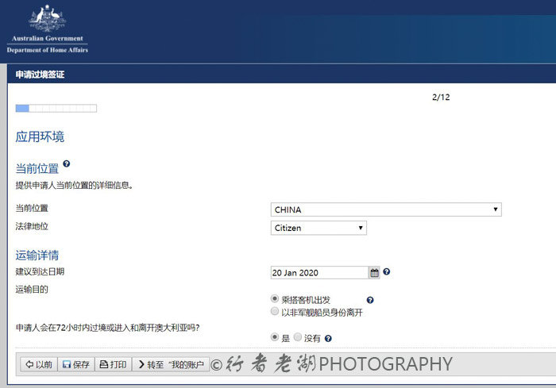Click the 运输目的 label
Image resolution: width=556 pixels, height=388 pixels.
click(32, 290)
